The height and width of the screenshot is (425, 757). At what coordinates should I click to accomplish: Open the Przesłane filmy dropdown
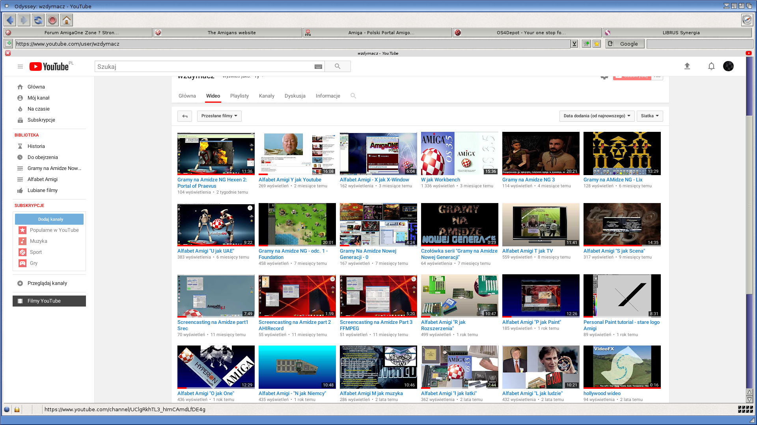pyautogui.click(x=219, y=116)
